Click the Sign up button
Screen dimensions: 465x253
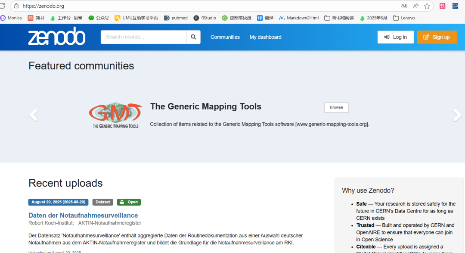click(437, 37)
